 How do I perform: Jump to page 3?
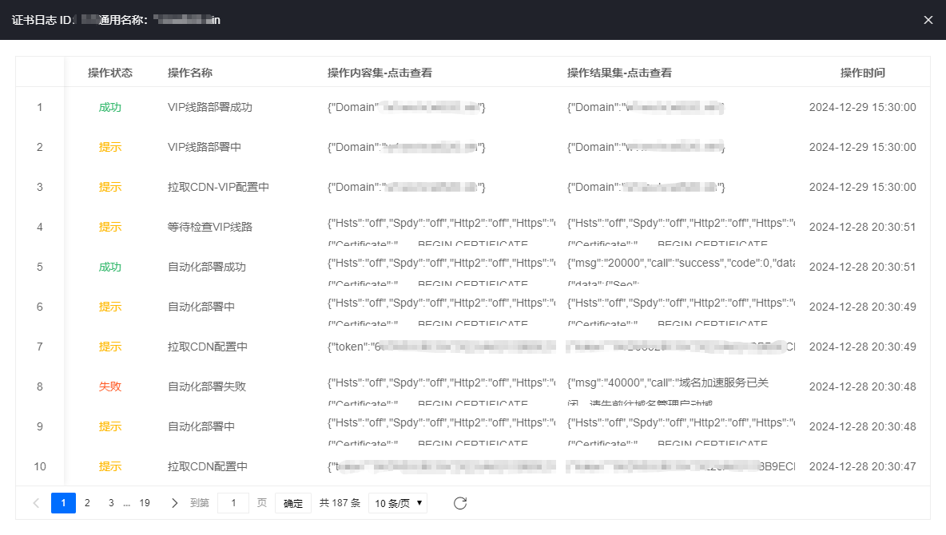click(x=111, y=503)
